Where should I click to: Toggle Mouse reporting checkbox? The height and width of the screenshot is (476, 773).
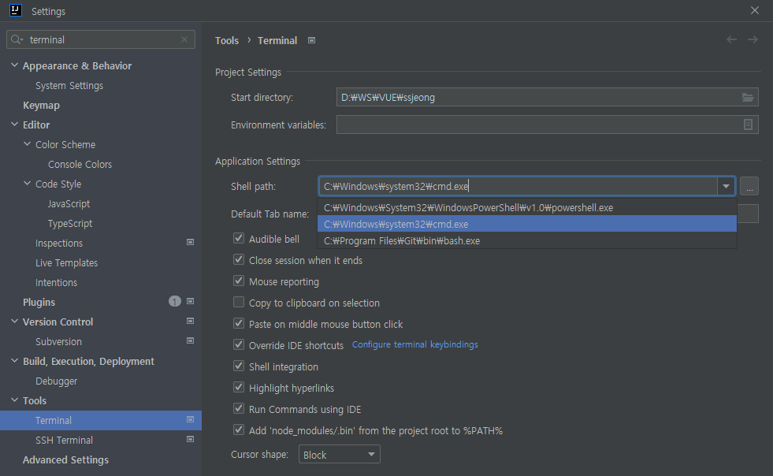[x=239, y=281]
